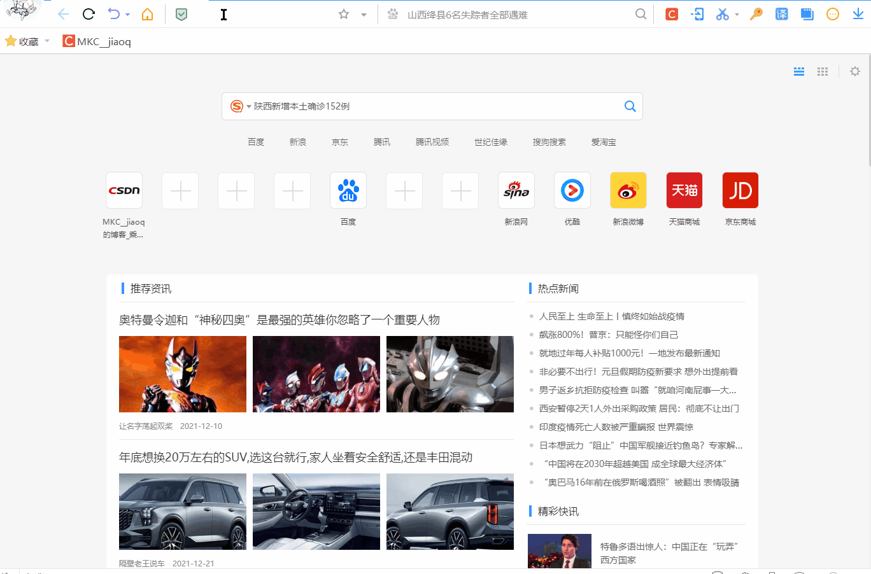Open the MKC_jiaoq bookmark
The height and width of the screenshot is (574, 871).
tap(97, 41)
